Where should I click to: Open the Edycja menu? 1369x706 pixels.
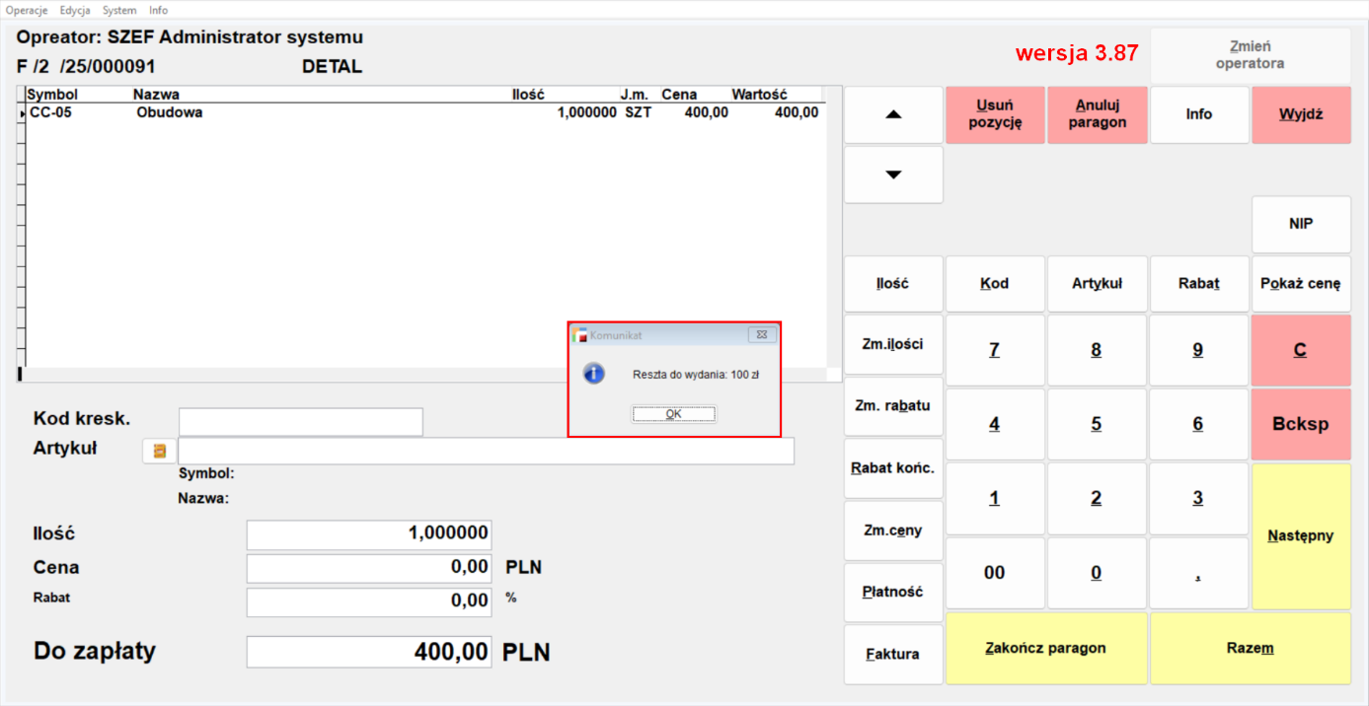75,10
